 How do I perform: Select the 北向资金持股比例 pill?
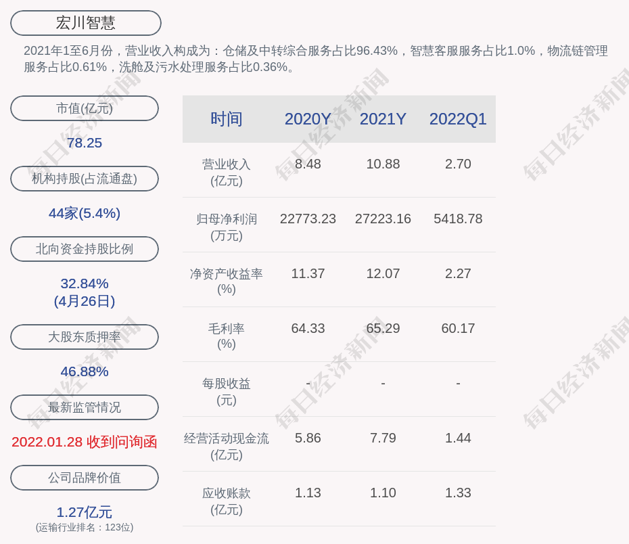[x=85, y=249]
